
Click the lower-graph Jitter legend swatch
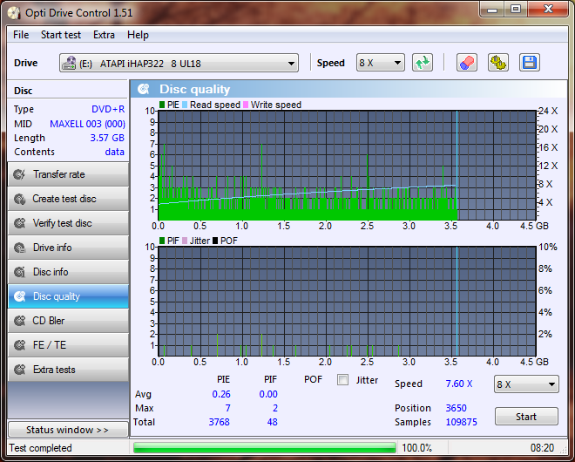[x=185, y=241]
